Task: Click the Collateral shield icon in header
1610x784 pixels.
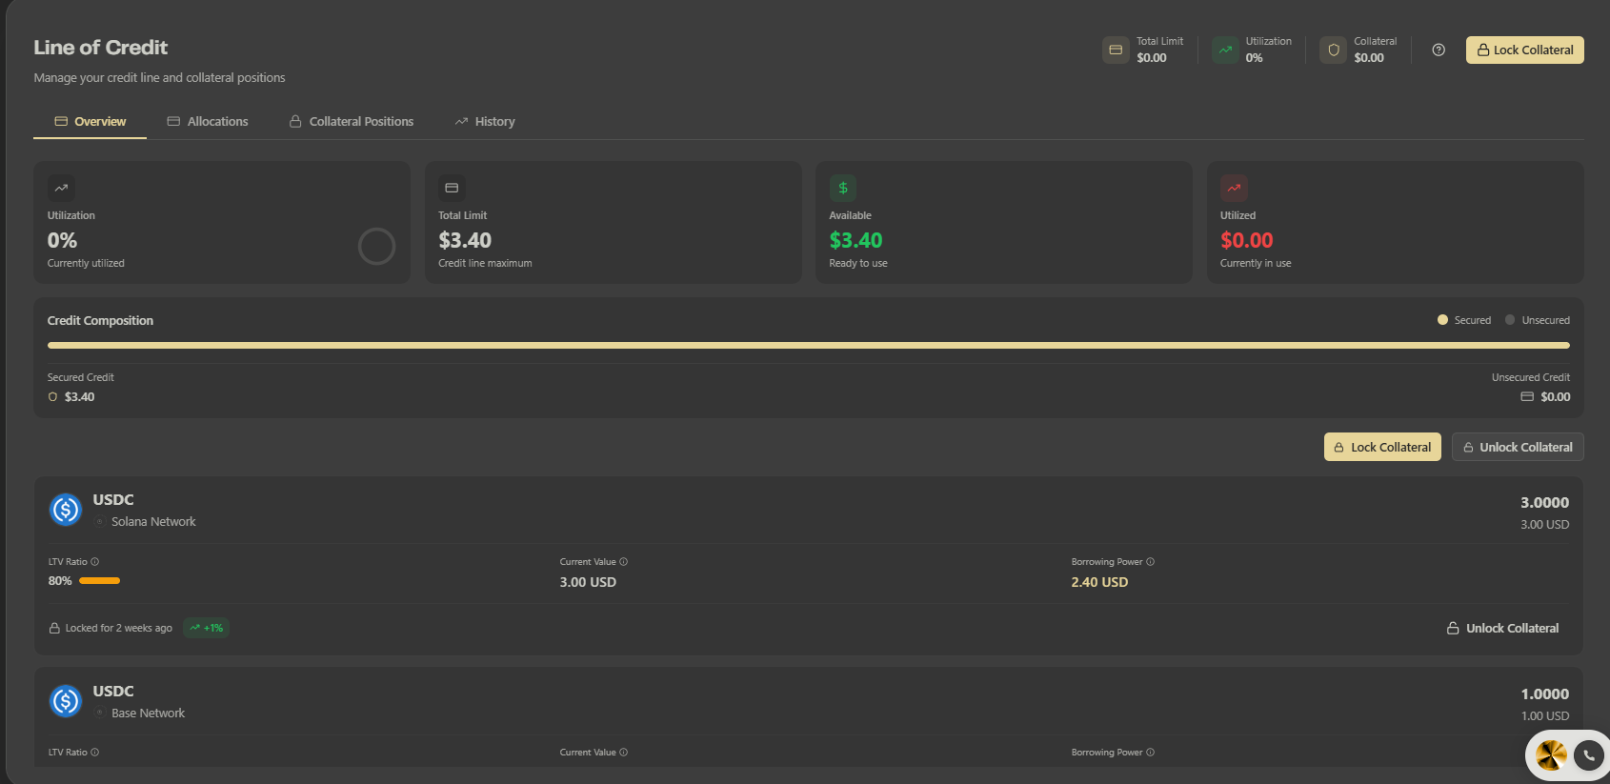Action: [1334, 50]
